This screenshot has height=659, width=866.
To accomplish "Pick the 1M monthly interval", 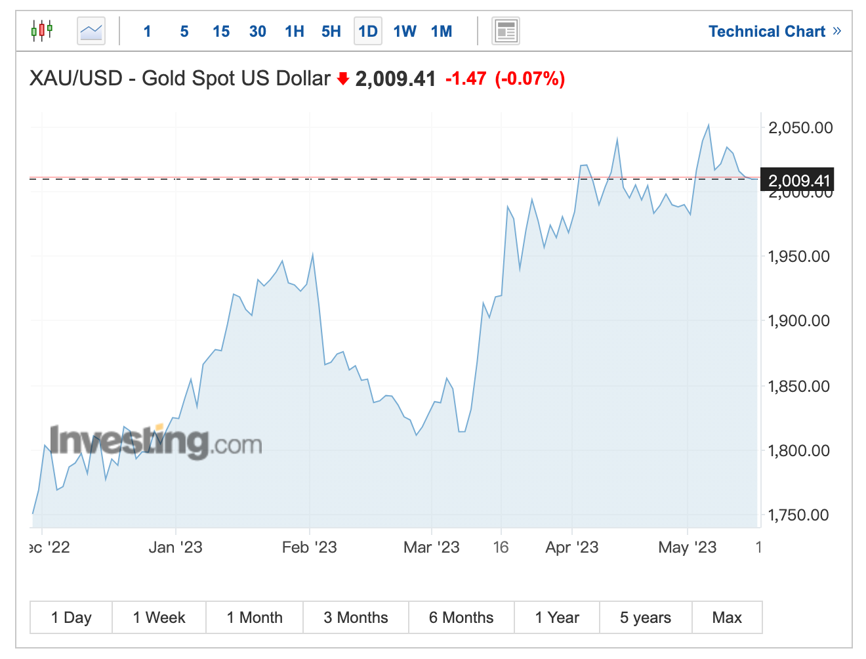I will point(442,32).
